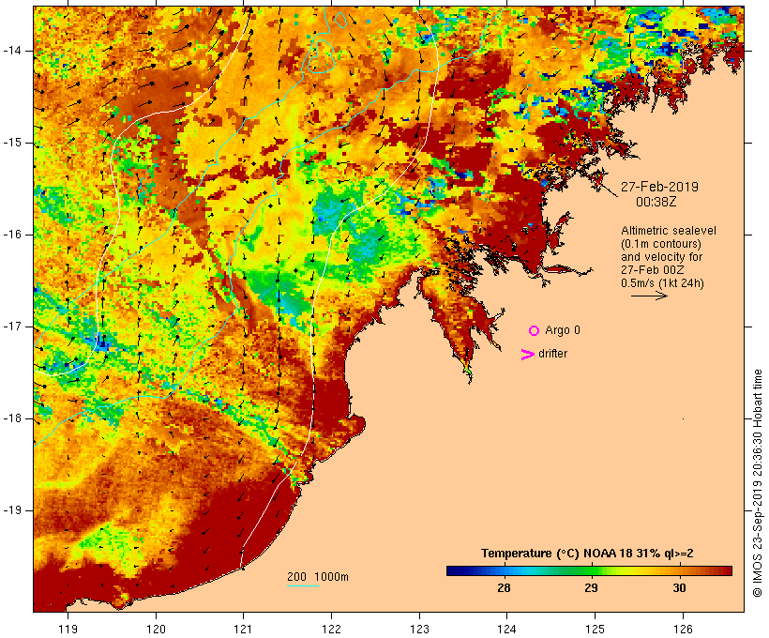
Task: Click the latitude label -18
Action: (12, 418)
